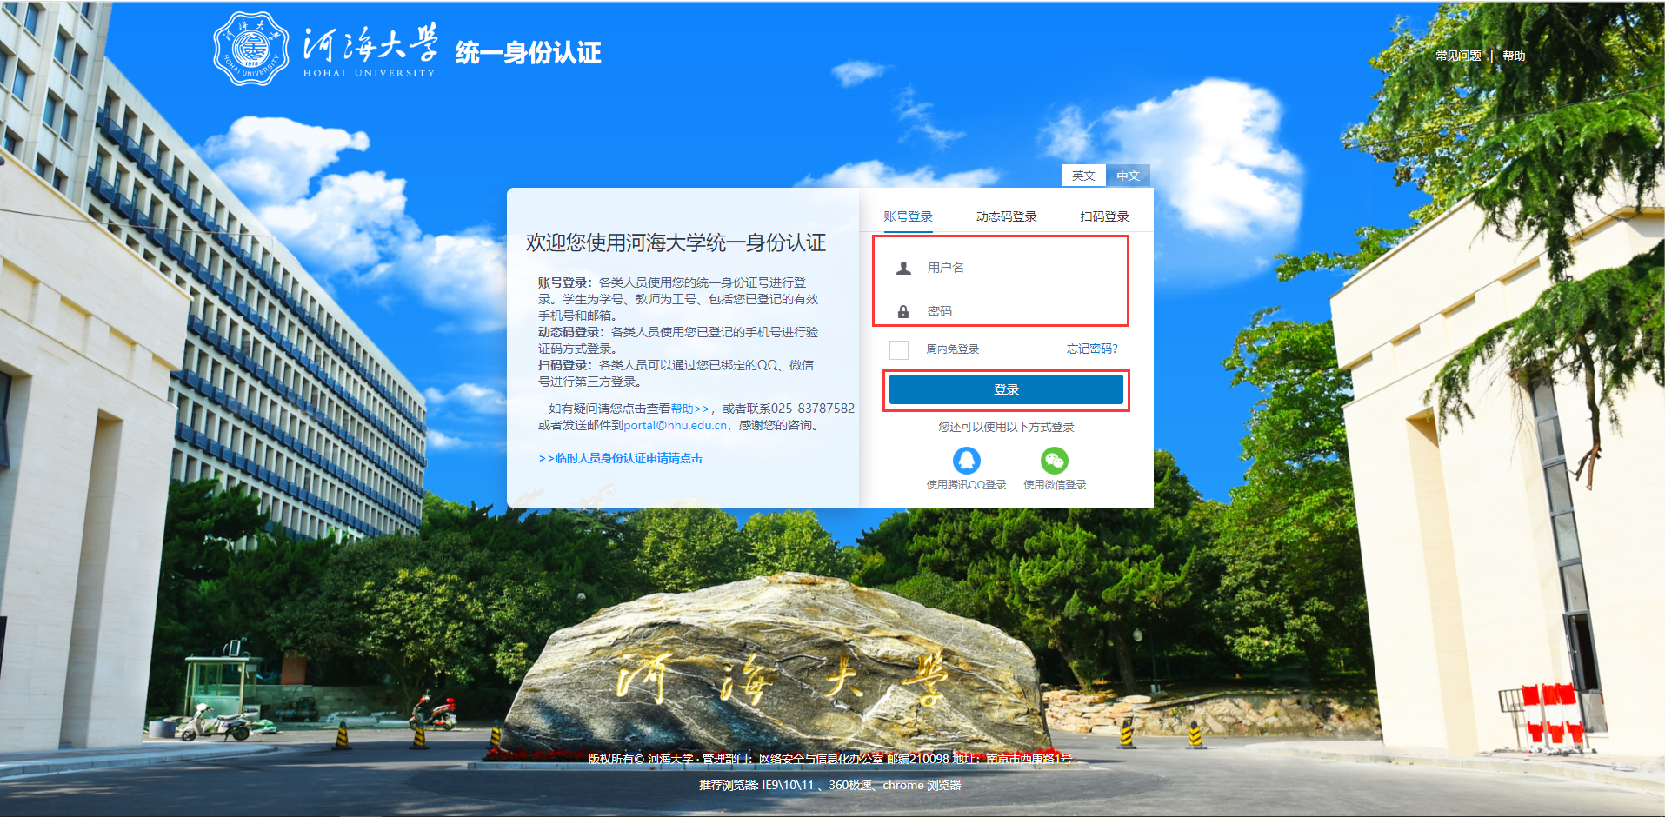The height and width of the screenshot is (817, 1665).
Task: Open QQ login via the blue penguin icon
Action: [x=964, y=462]
